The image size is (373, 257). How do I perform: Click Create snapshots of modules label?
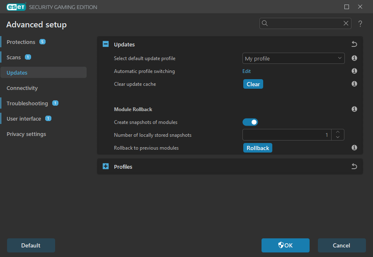(x=145, y=122)
